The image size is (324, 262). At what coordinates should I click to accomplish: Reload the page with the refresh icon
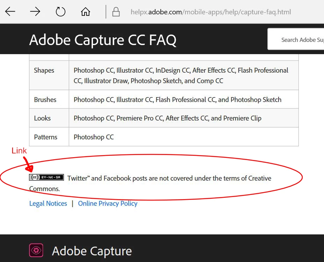pos(60,12)
